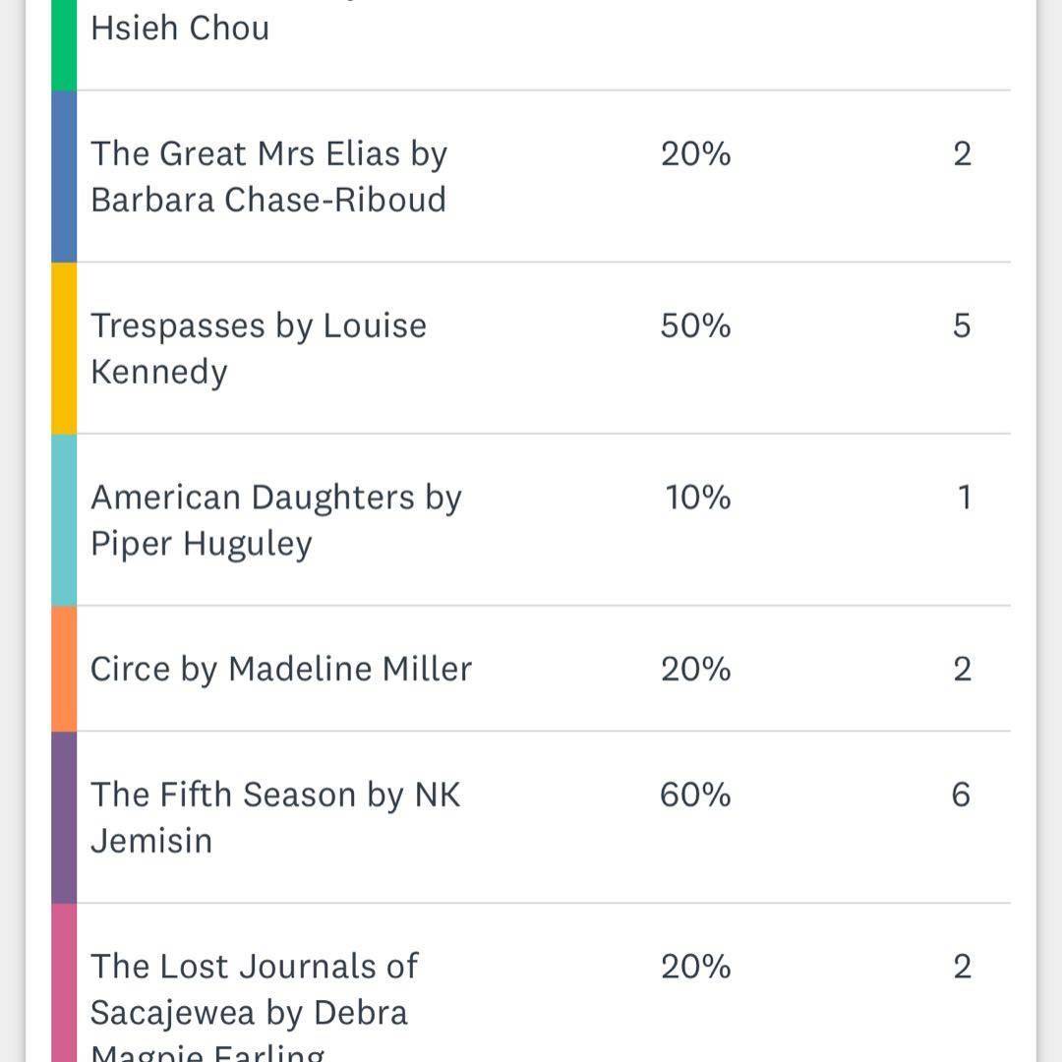The height and width of the screenshot is (1062, 1062).
Task: Click the Circe by Madeline Miller label
Action: click(x=281, y=669)
